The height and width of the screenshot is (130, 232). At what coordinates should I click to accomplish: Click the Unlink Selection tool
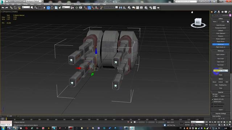pyautogui.click(x=15, y=8)
